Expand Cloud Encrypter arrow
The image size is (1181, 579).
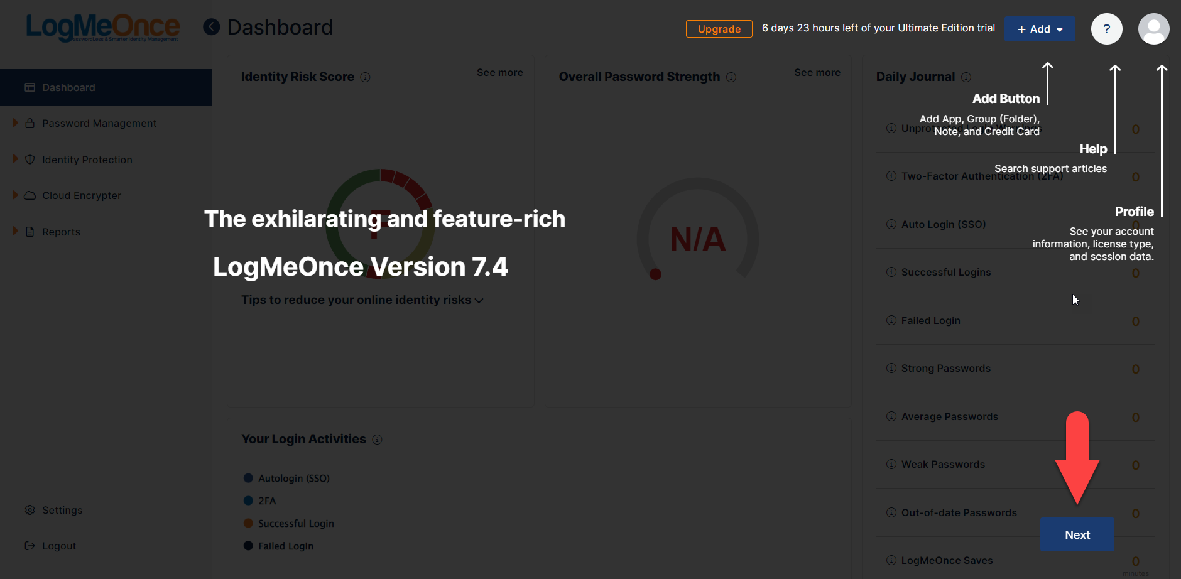[x=15, y=195]
